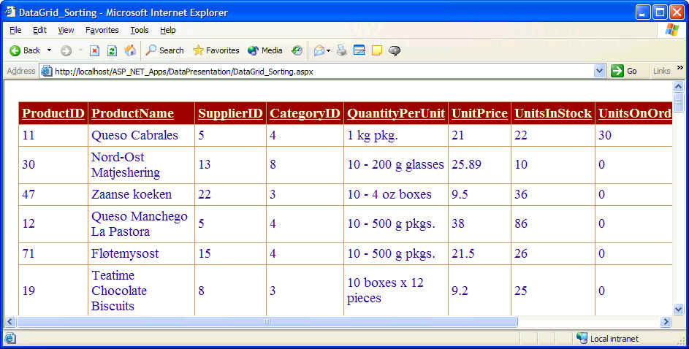This screenshot has width=689, height=349.
Task: Refresh the current page
Action: (112, 50)
